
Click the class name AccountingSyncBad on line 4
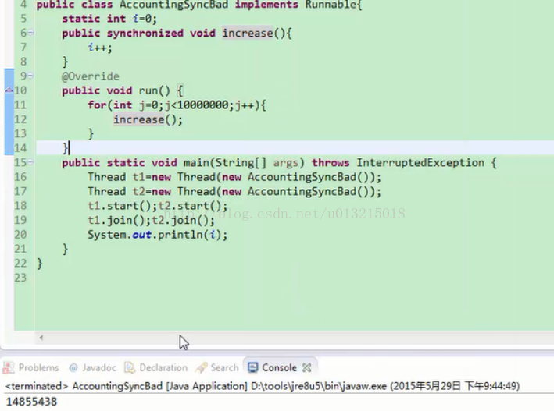pyautogui.click(x=173, y=5)
